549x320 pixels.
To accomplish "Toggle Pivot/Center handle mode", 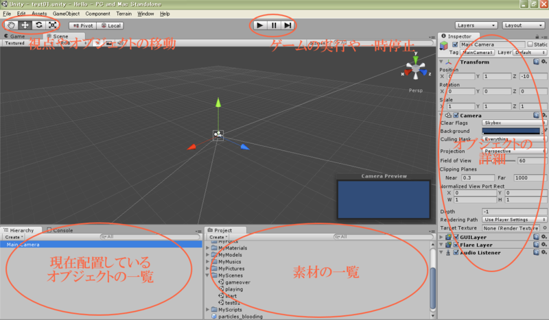I will (82, 25).
